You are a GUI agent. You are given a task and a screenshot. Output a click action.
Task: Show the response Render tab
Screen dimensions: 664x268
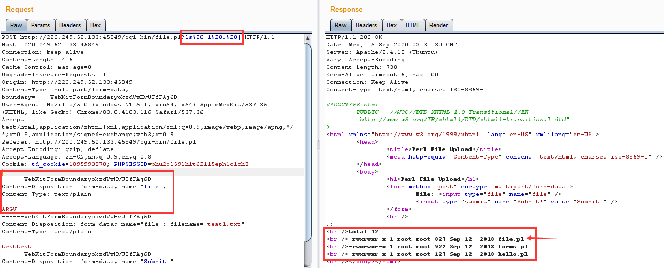click(x=438, y=25)
